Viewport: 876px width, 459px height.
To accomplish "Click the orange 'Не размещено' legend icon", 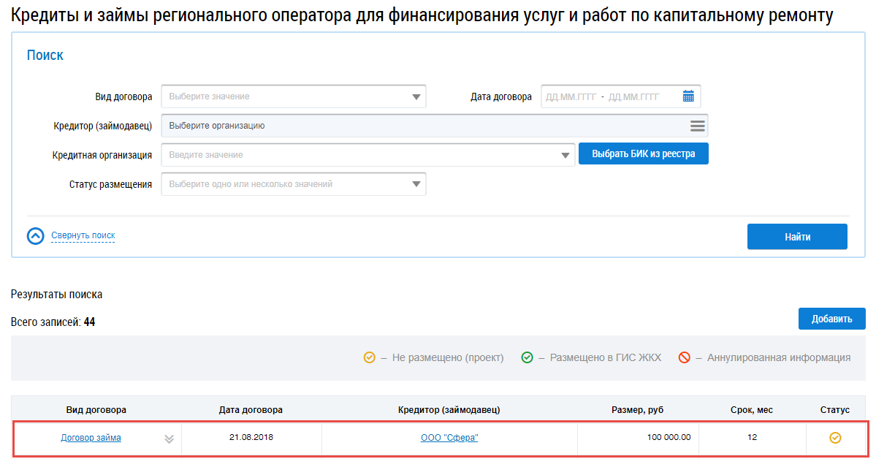I will 370,358.
